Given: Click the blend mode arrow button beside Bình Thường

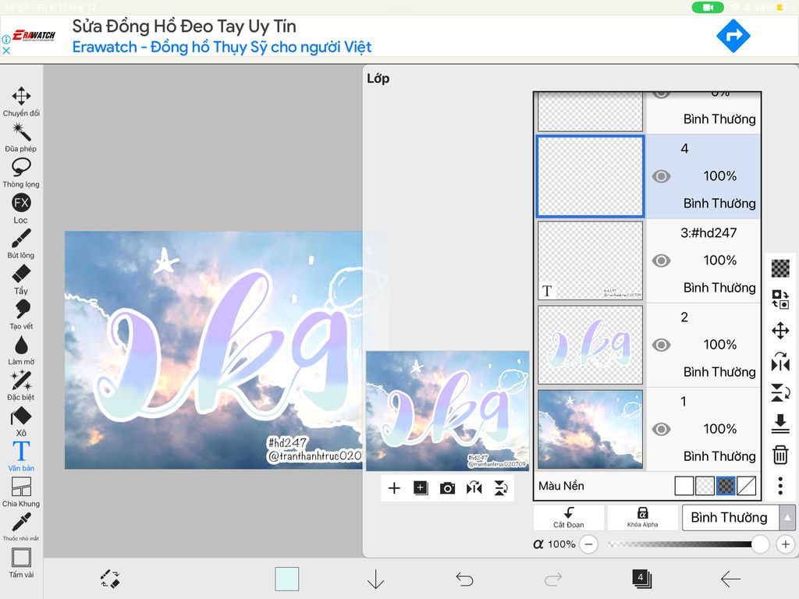Looking at the screenshot, I should [x=787, y=518].
